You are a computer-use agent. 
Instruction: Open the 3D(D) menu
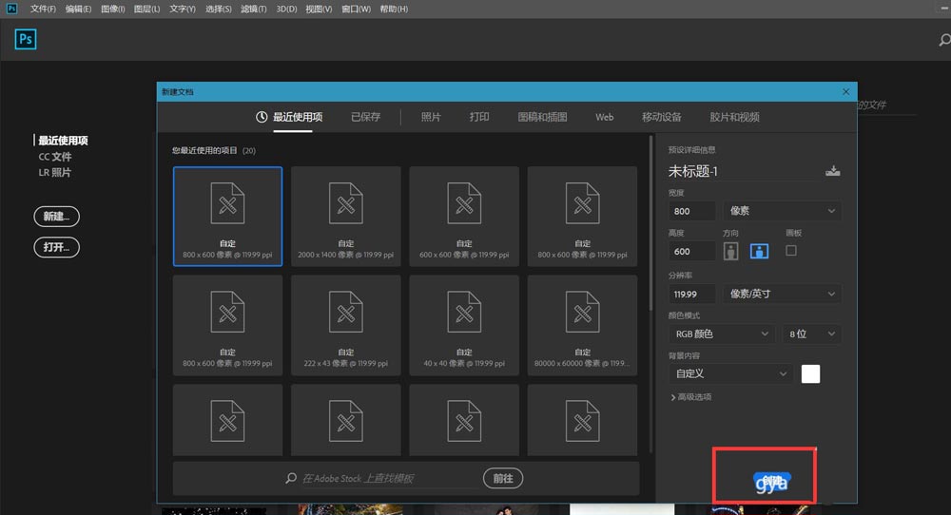(x=286, y=10)
